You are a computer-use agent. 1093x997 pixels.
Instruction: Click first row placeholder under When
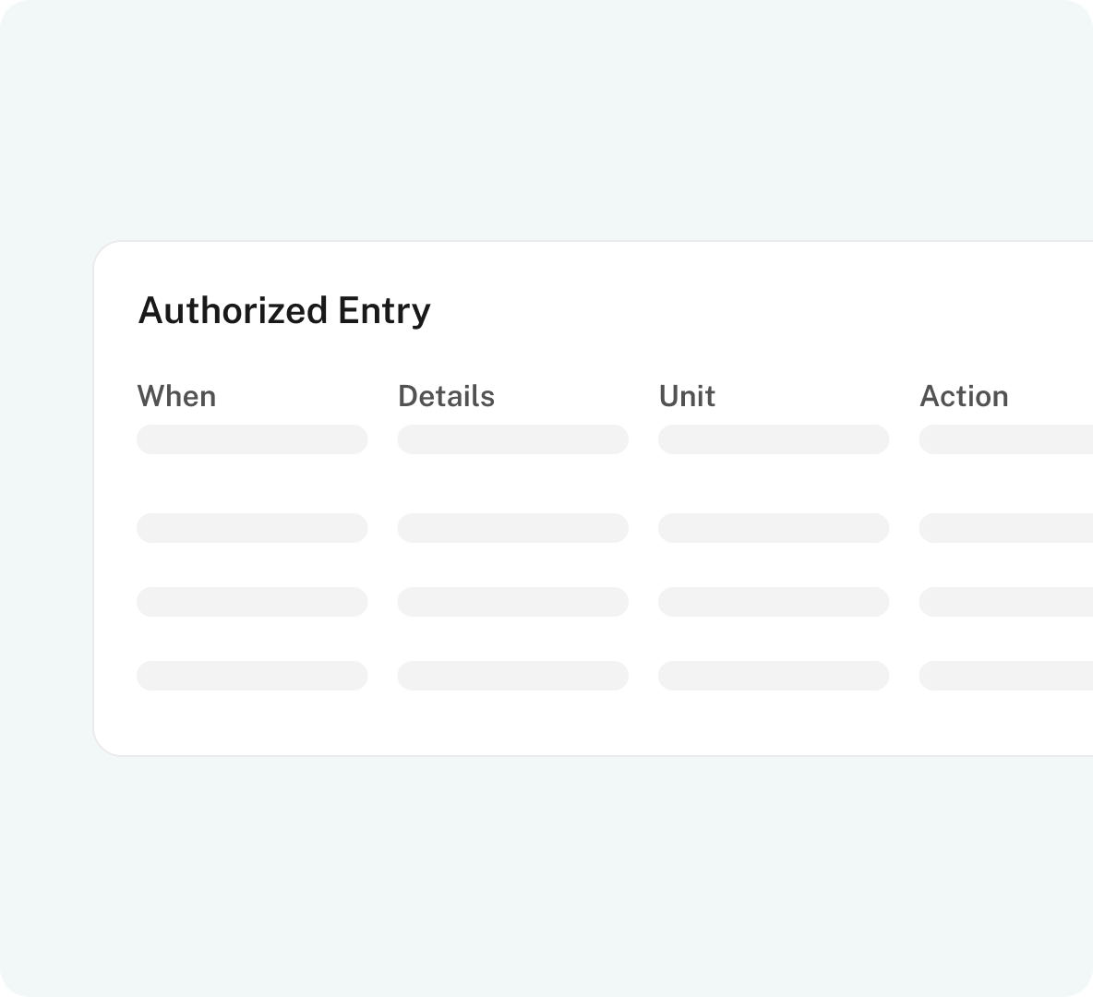[252, 439]
